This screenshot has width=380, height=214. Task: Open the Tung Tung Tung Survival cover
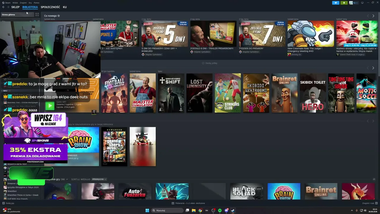341,93
